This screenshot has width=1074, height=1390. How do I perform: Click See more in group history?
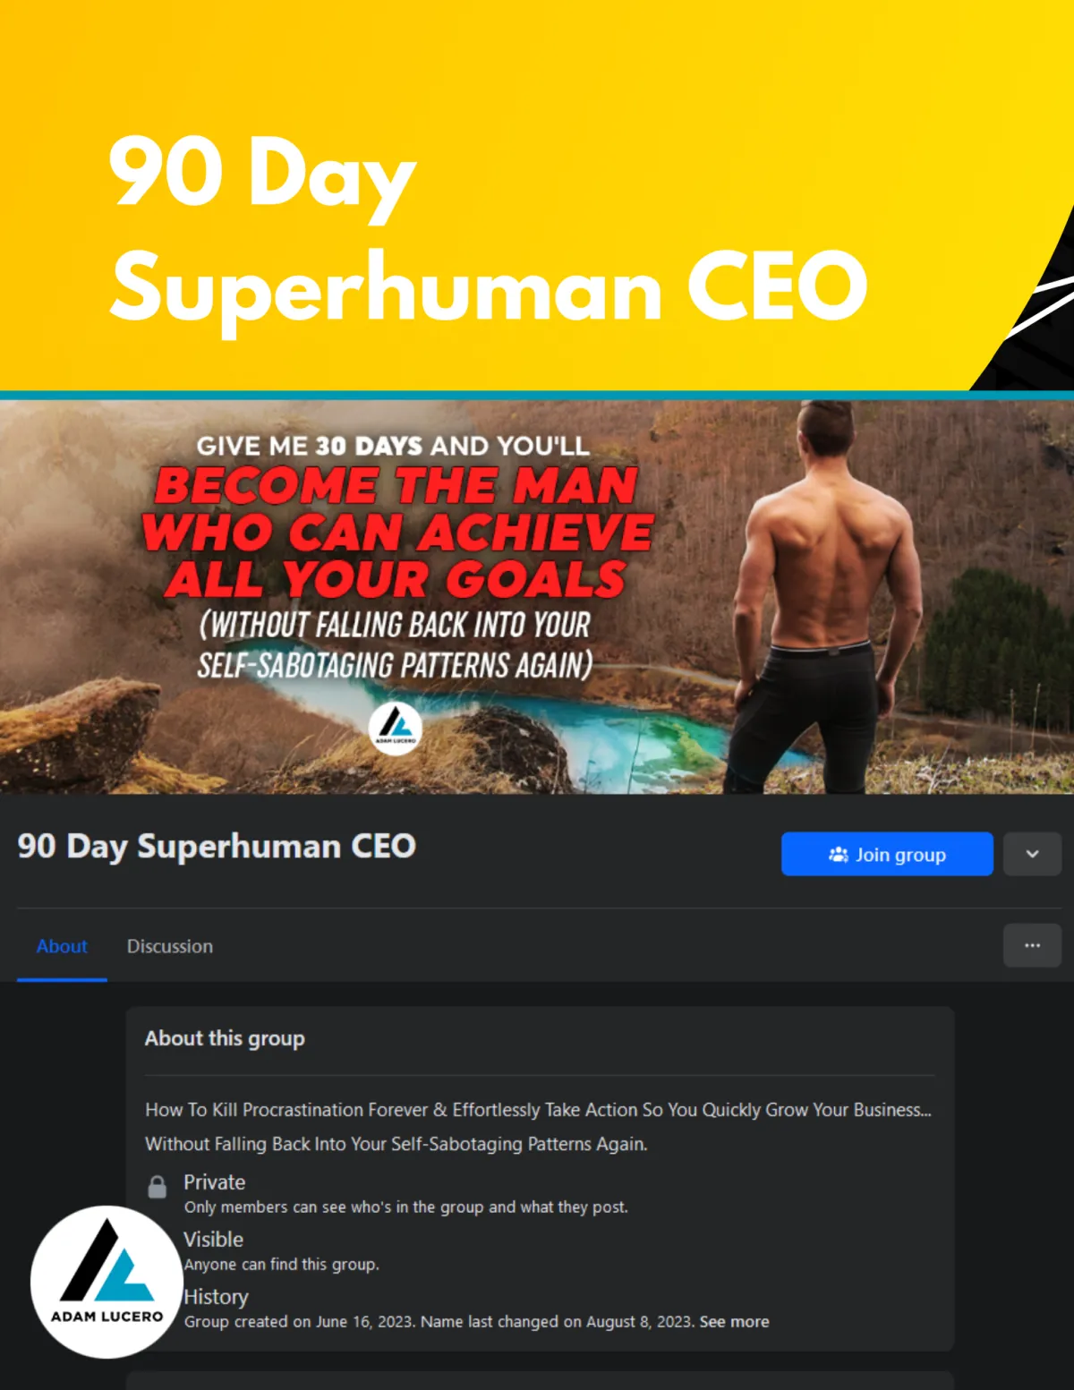click(734, 1321)
